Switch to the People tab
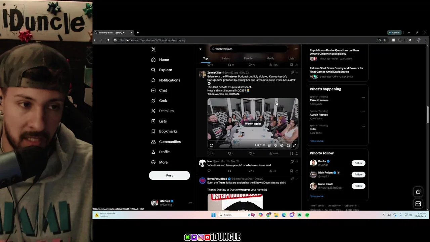 point(248,58)
